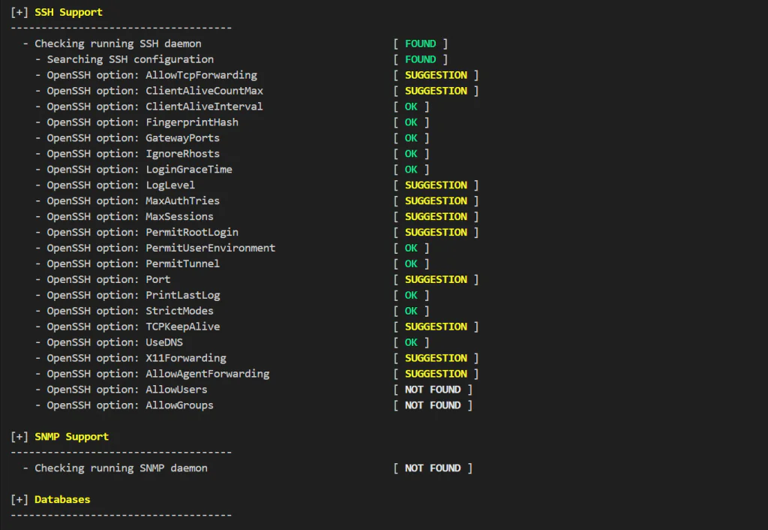The image size is (768, 530).
Task: Click the [+] marker beside SNMP Support
Action: (x=19, y=437)
